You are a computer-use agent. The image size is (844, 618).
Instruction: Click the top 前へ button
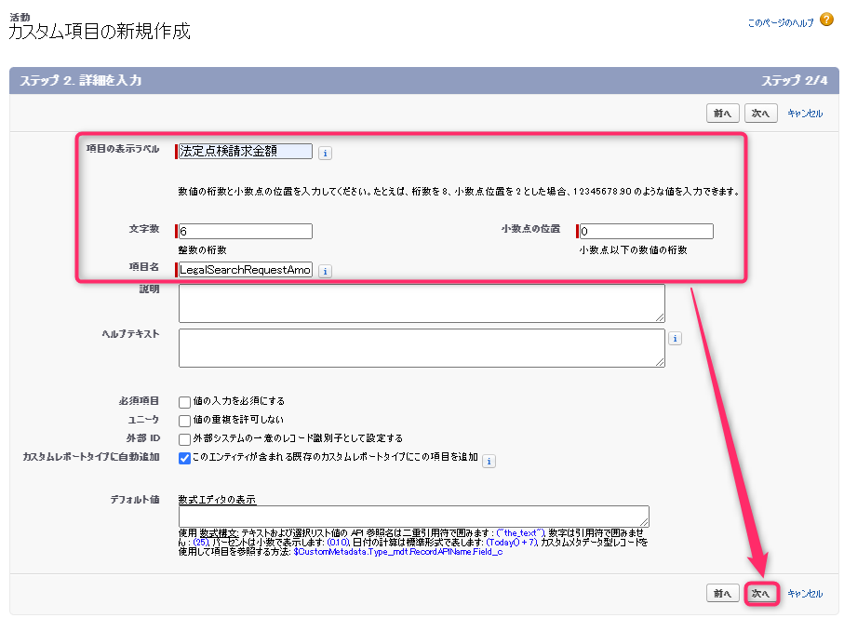click(x=722, y=113)
